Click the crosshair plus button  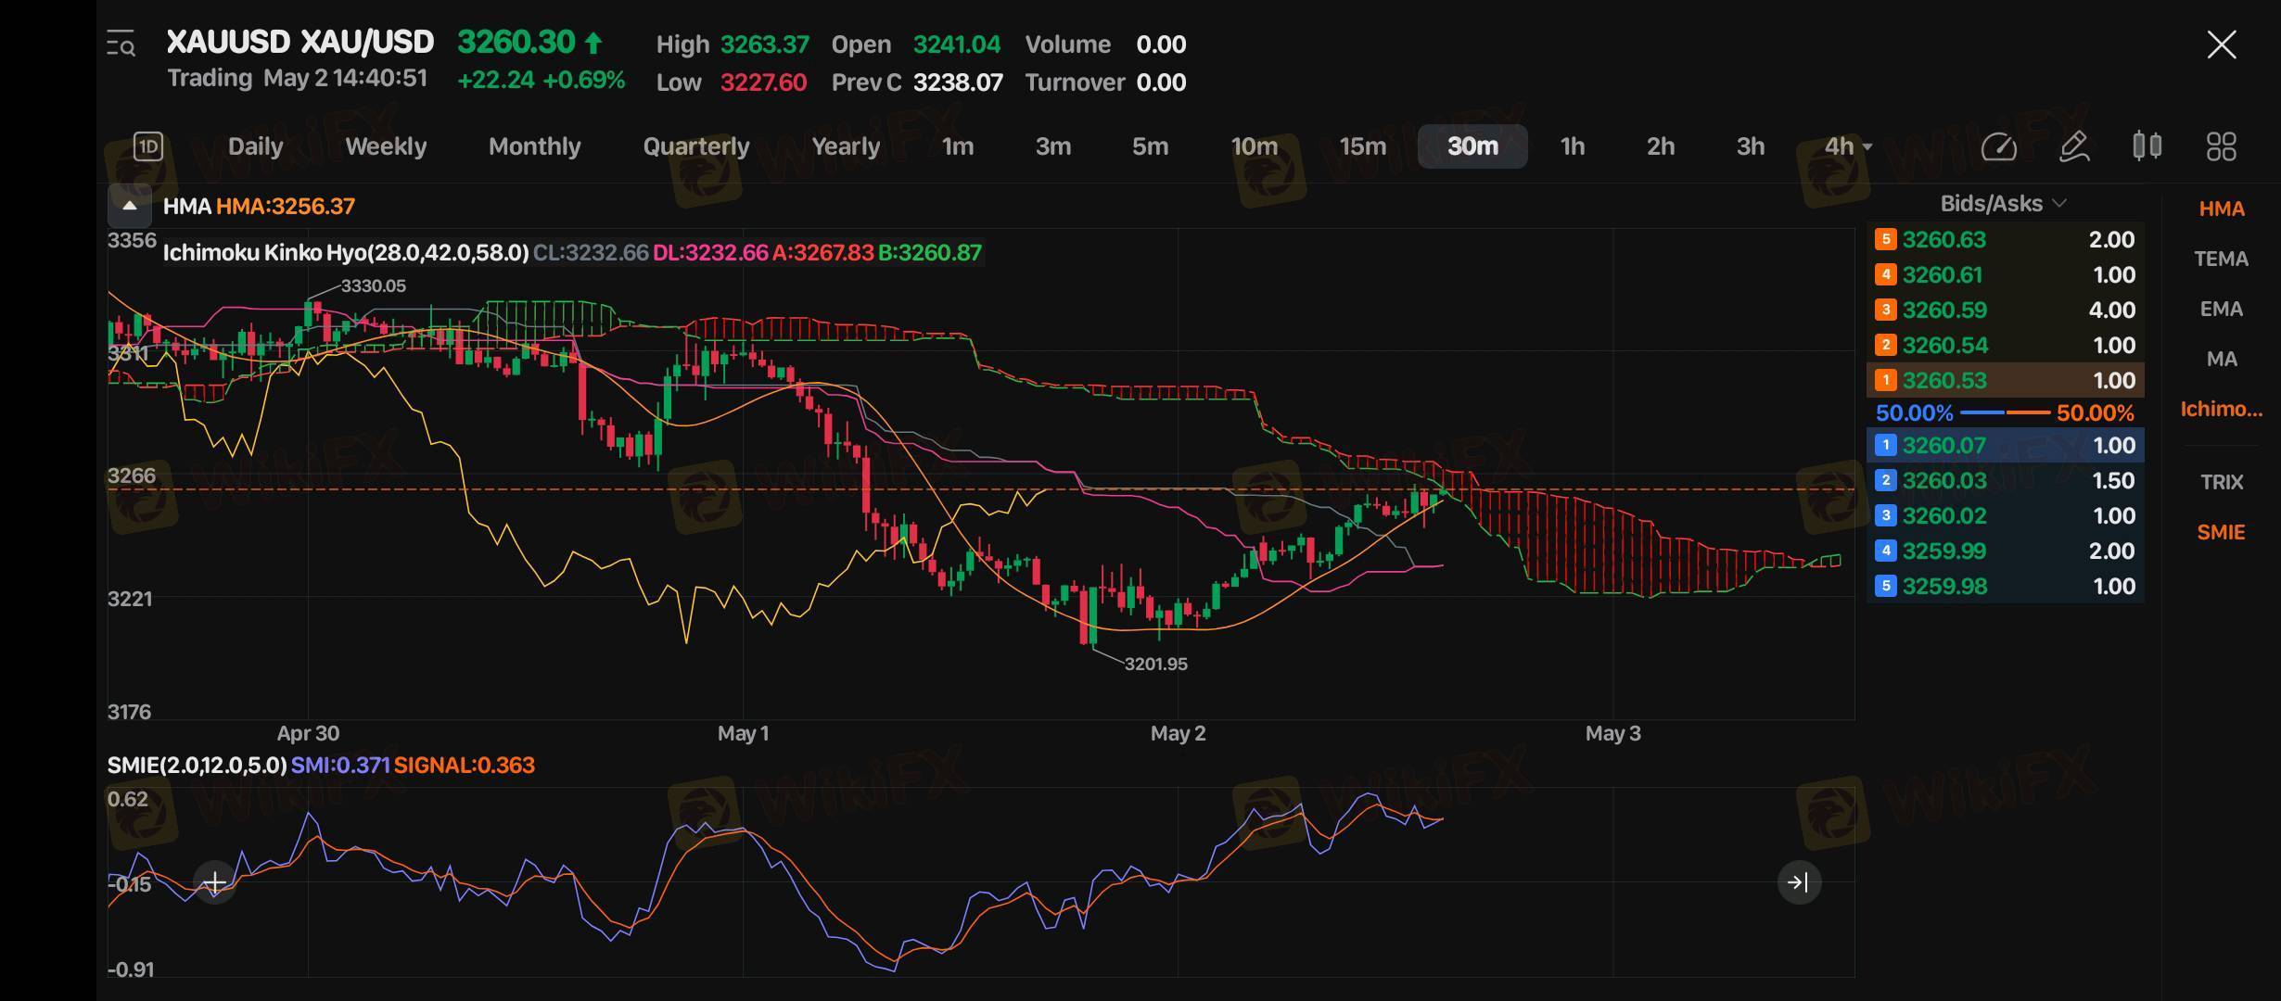pos(215,882)
